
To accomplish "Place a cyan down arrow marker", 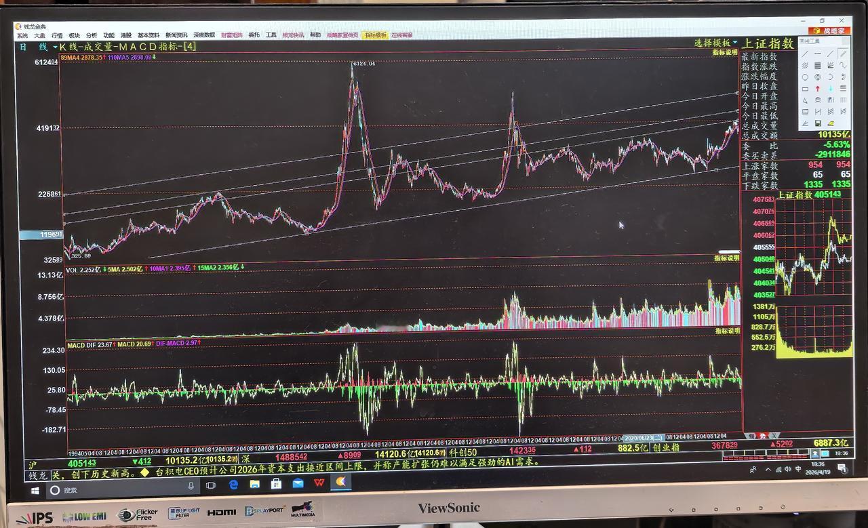I will coord(831,88).
